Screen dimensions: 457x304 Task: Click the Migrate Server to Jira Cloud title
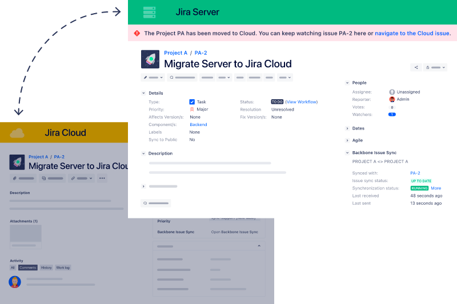click(x=227, y=64)
